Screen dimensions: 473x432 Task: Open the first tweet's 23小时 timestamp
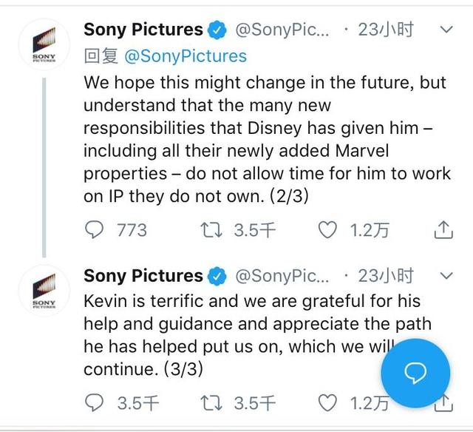[386, 30]
